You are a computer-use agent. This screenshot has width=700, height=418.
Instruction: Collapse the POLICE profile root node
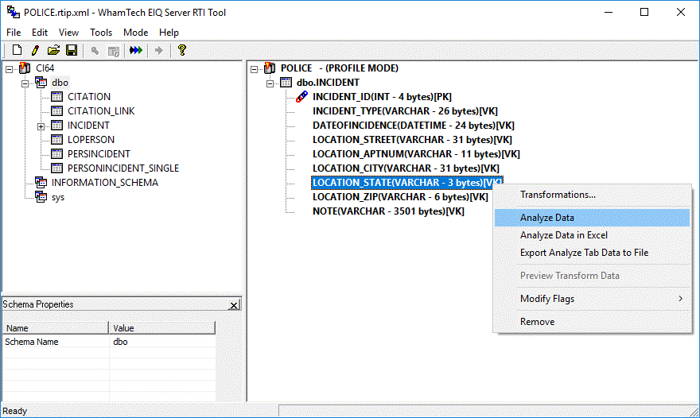[254, 69]
